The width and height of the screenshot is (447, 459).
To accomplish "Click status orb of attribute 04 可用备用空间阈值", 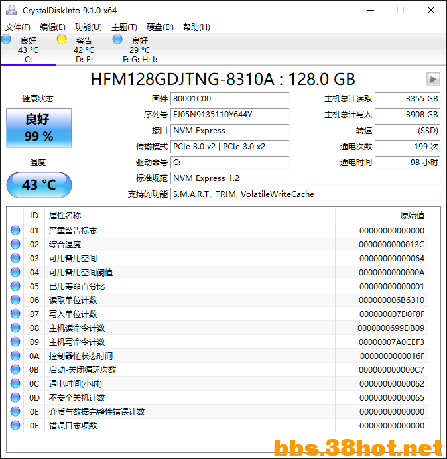I will point(15,272).
